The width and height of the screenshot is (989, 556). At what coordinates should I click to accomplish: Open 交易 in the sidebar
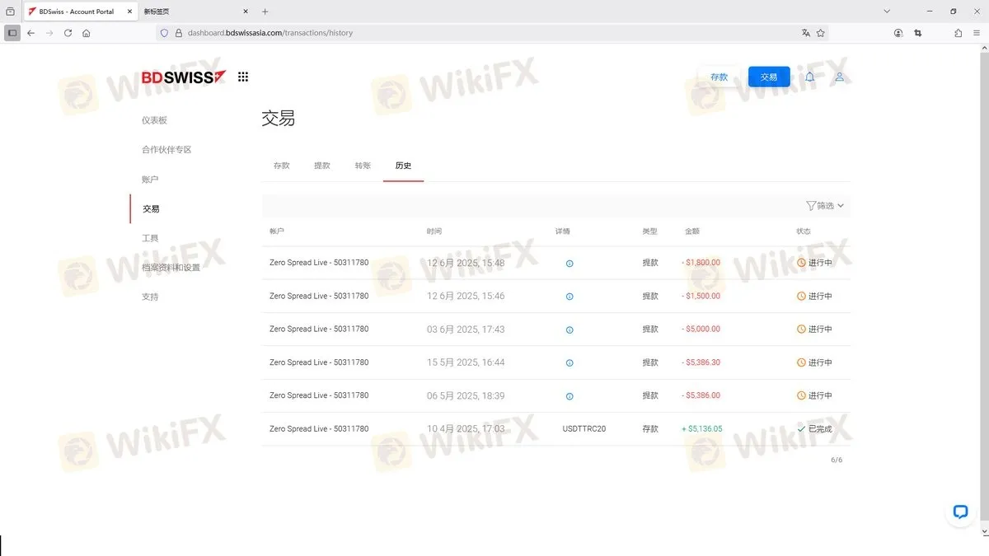(x=151, y=209)
